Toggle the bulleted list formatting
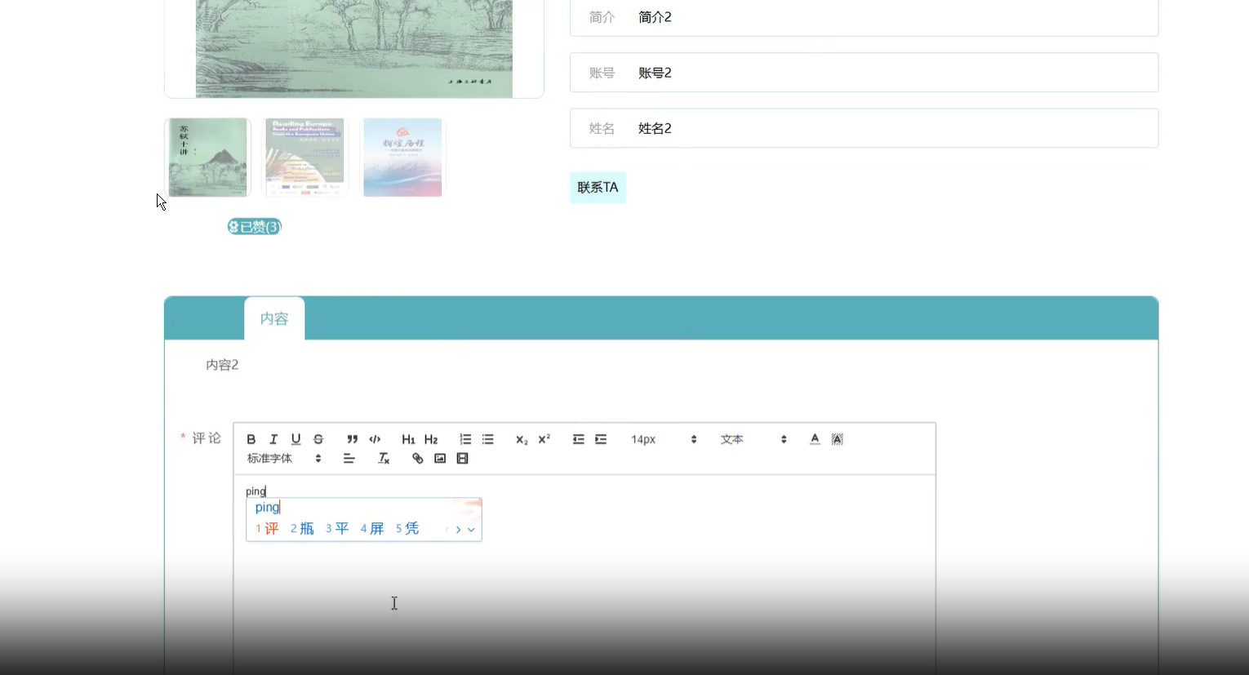 (487, 439)
